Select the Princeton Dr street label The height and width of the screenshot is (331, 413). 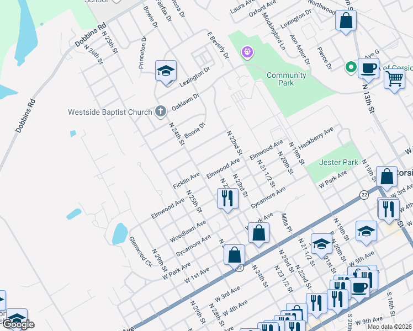[x=142, y=52]
